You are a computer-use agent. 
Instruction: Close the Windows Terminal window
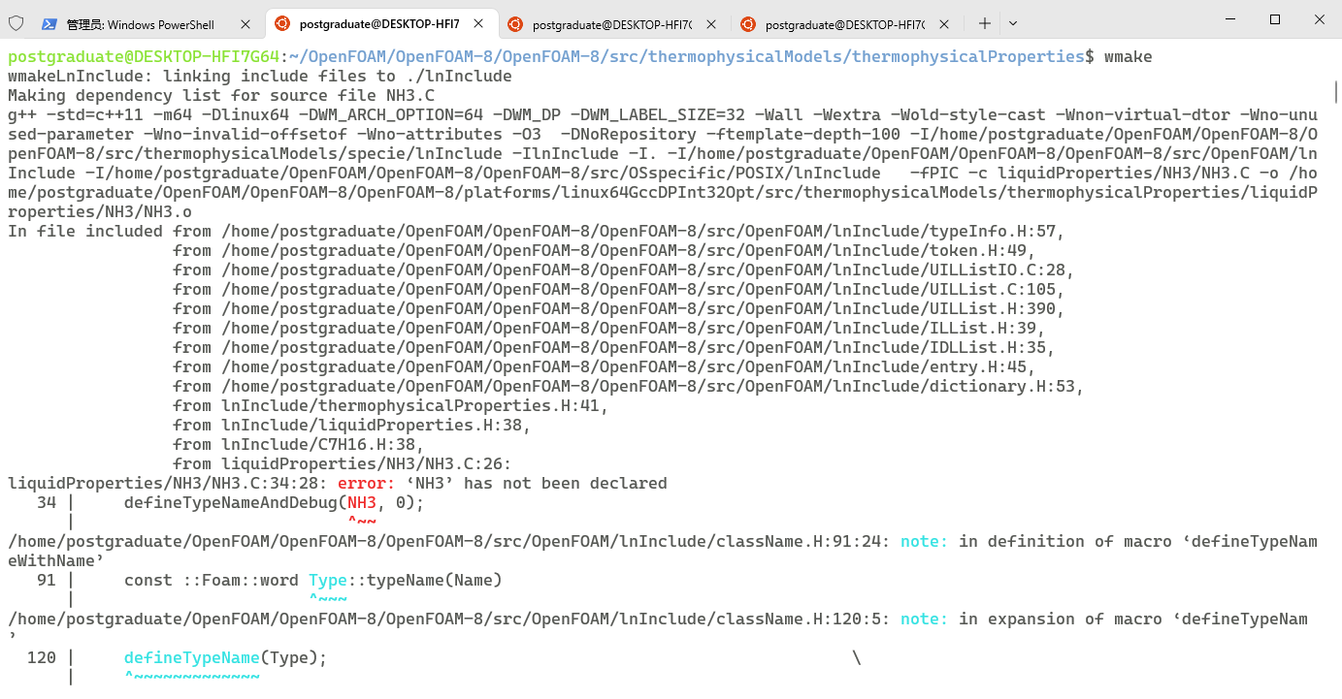pyautogui.click(x=1320, y=19)
